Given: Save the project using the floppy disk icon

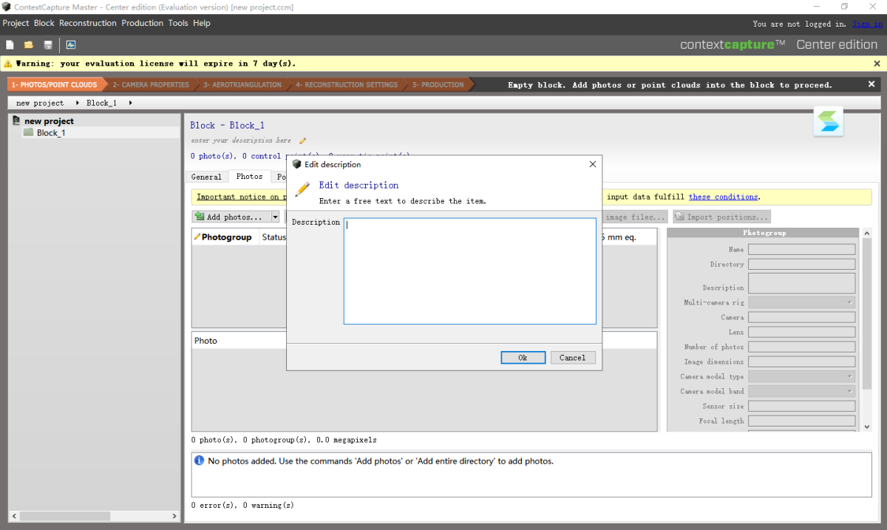Looking at the screenshot, I should click(47, 44).
